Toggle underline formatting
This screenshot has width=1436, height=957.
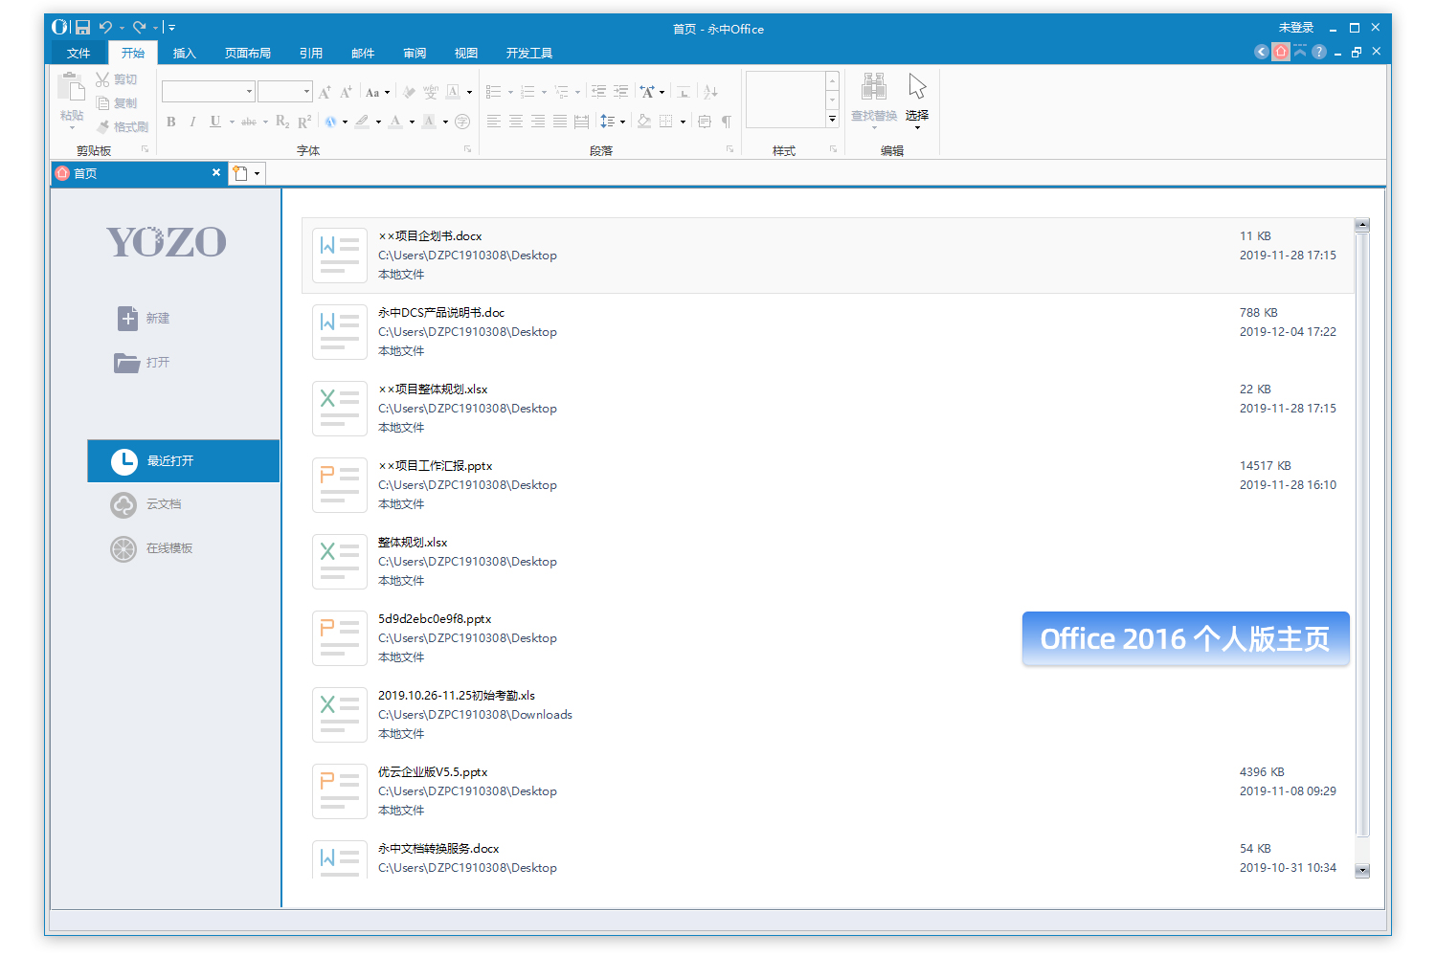(215, 122)
